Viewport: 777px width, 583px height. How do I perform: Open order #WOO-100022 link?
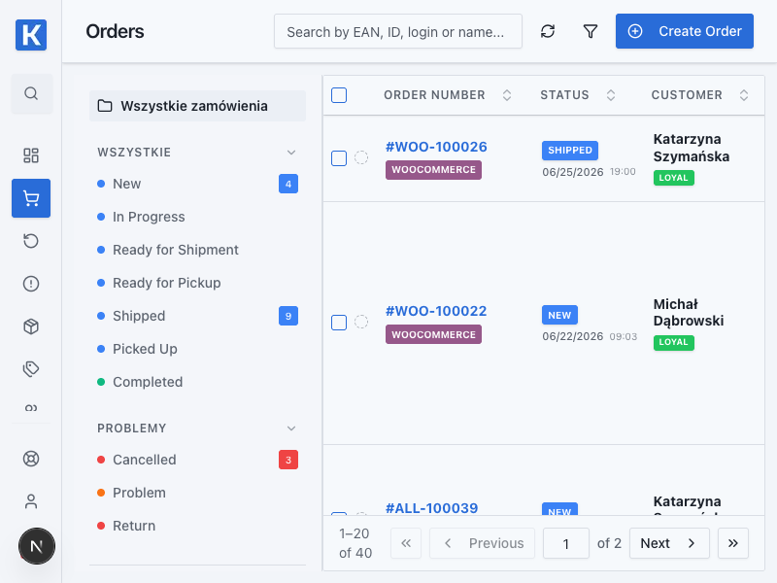[x=436, y=311]
